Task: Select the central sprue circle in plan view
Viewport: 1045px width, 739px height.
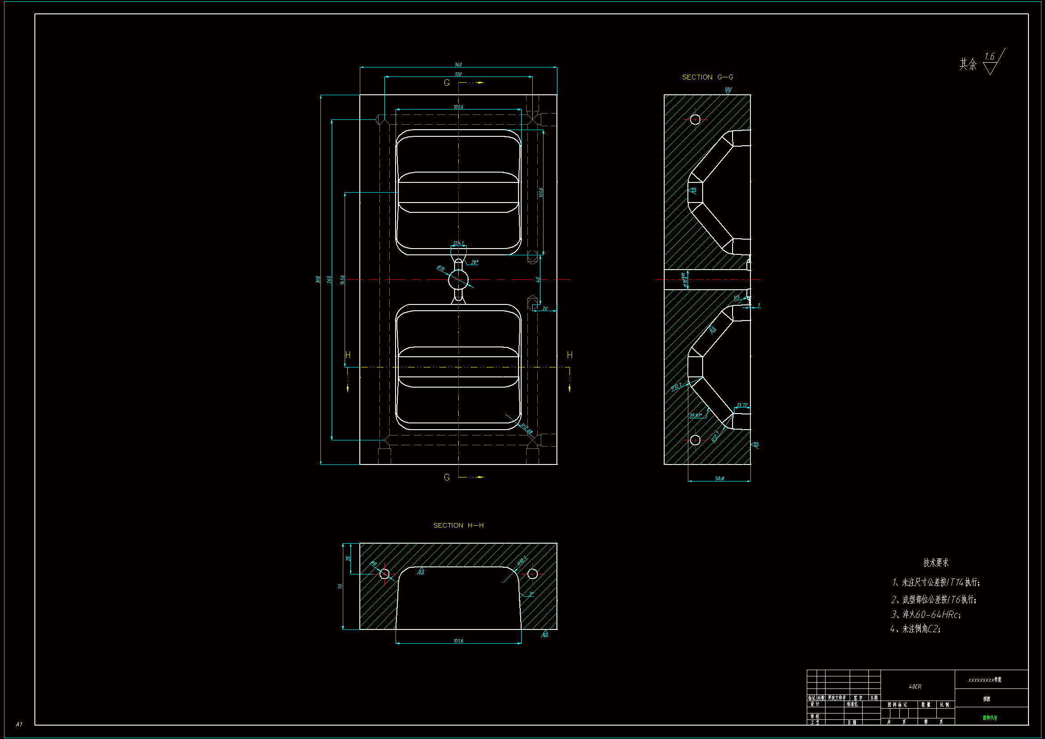Action: [x=458, y=280]
